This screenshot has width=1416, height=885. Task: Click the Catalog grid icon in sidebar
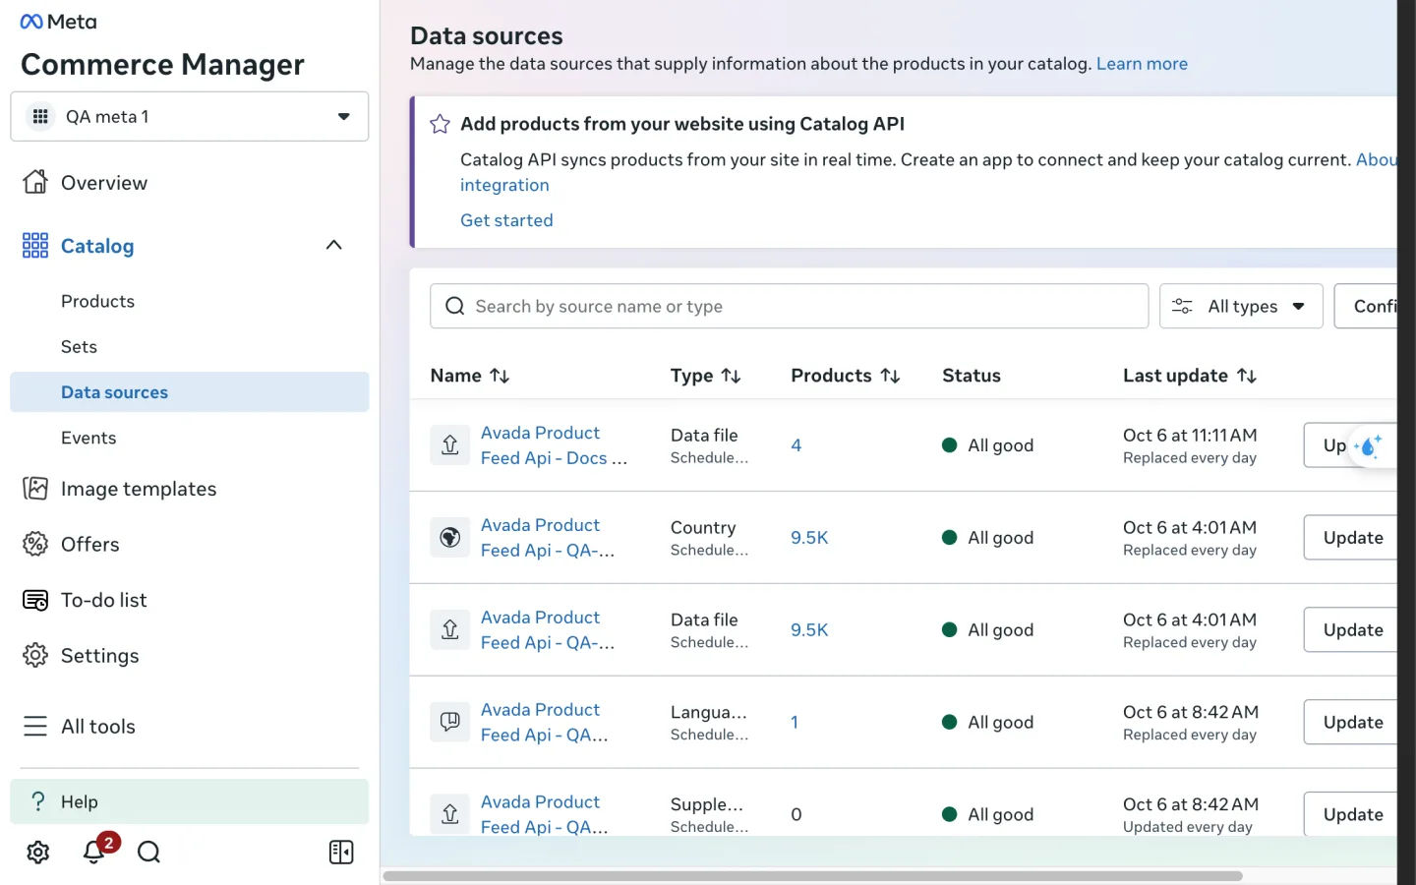click(x=35, y=245)
